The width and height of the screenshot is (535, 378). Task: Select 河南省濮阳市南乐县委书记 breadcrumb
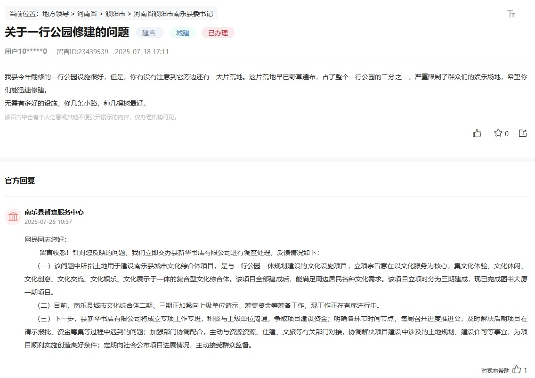[173, 14]
